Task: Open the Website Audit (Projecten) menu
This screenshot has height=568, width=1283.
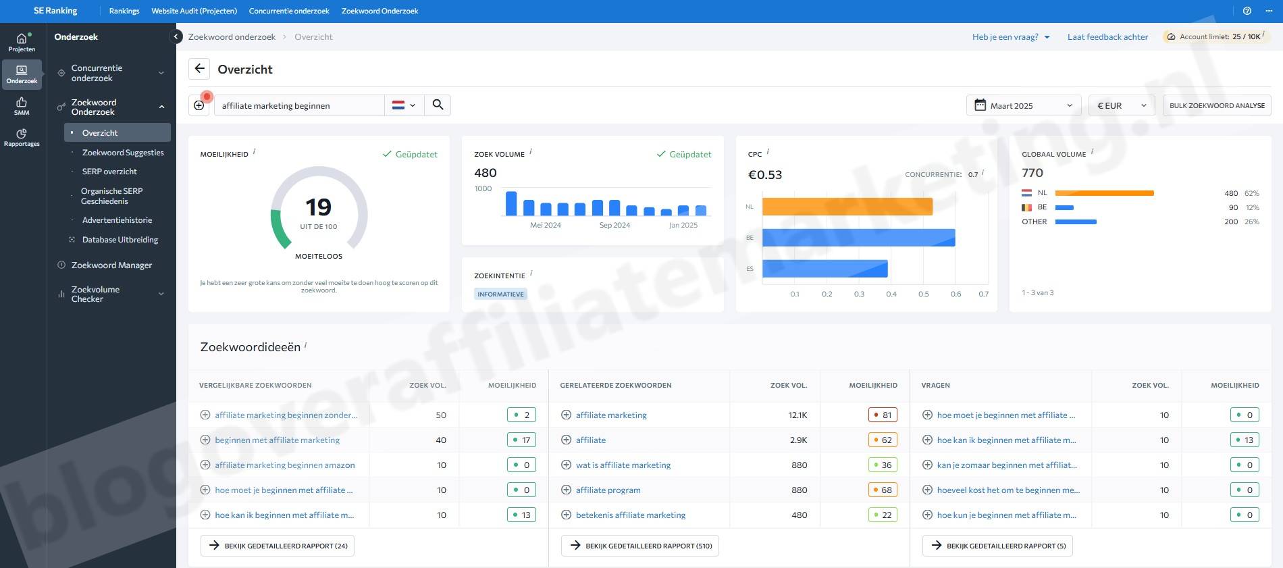Action: click(194, 11)
